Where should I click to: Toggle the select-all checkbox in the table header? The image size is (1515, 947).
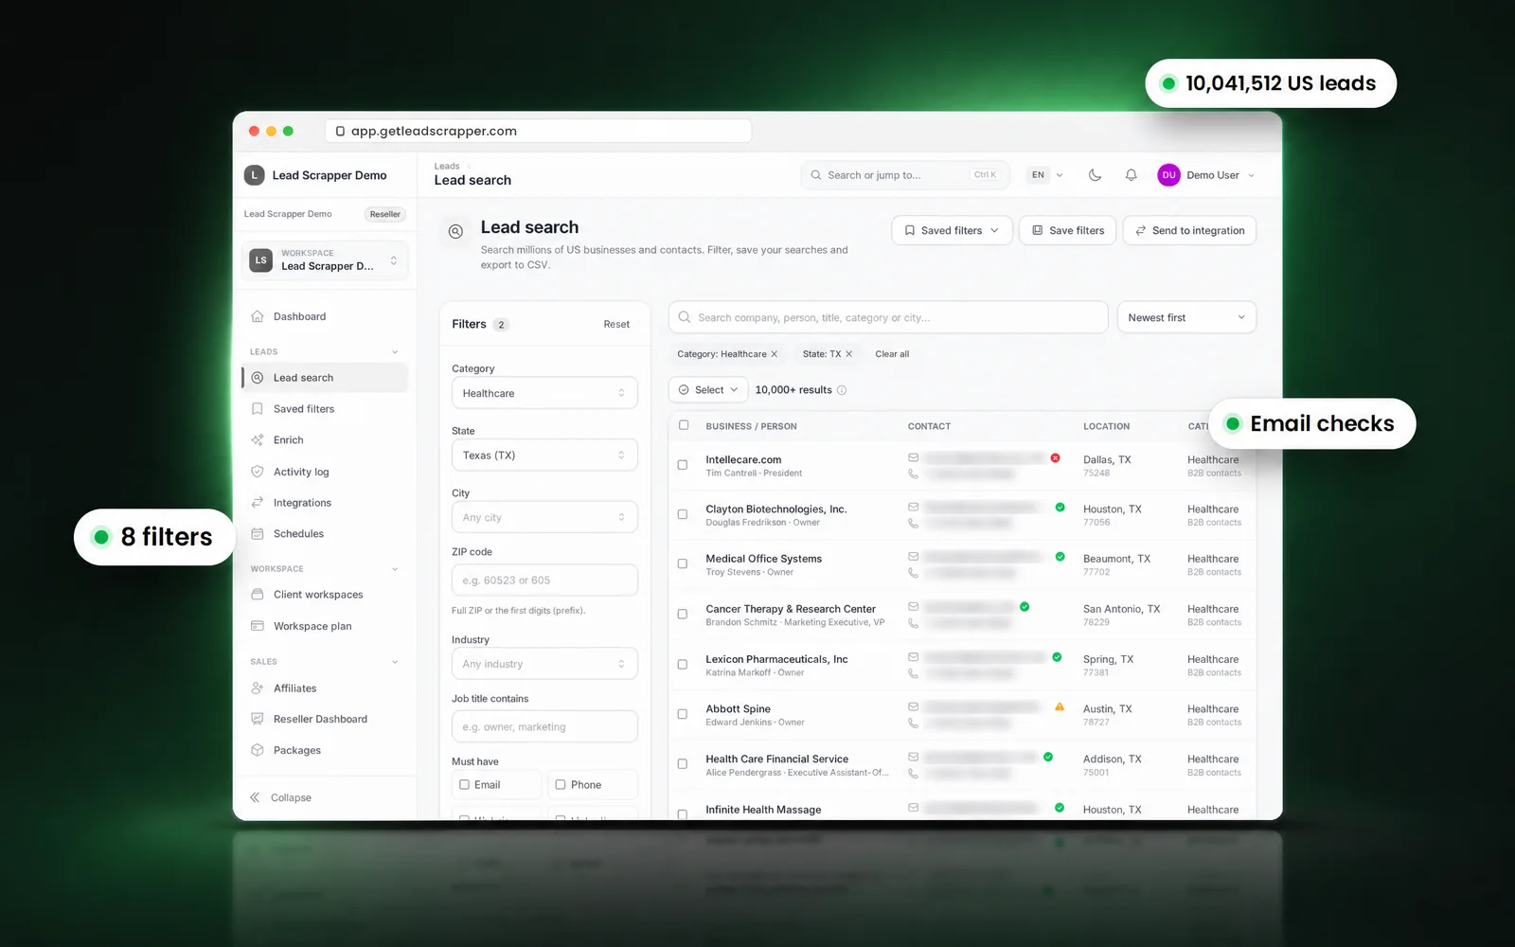coord(684,425)
